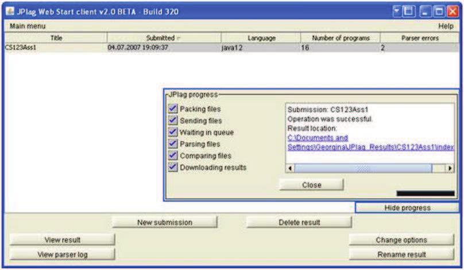464x270 pixels.
Task: Sort by the Title column header
Action: 56,38
